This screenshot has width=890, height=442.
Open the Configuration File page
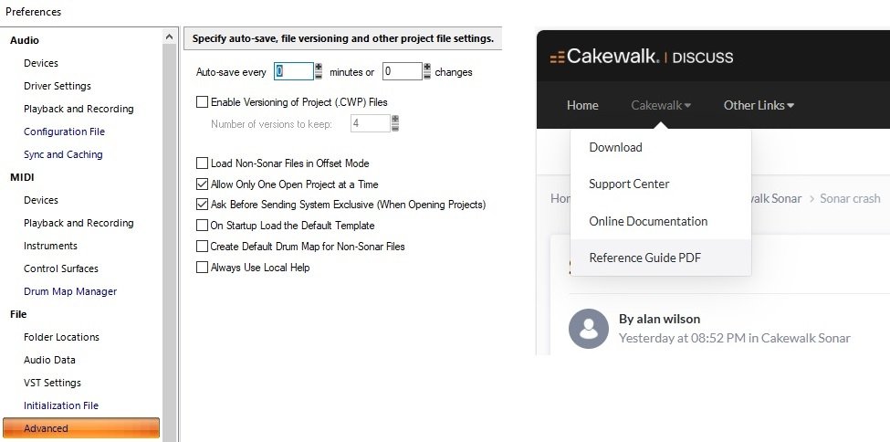coord(64,132)
